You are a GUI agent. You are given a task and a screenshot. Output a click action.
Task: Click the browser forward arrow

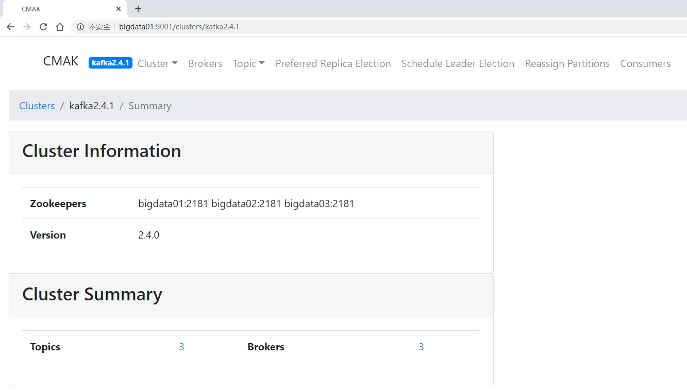[27, 27]
